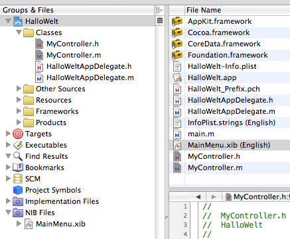This screenshot has width=290, height=239.
Task: Click the Products folder icon
Action: click(x=29, y=122)
